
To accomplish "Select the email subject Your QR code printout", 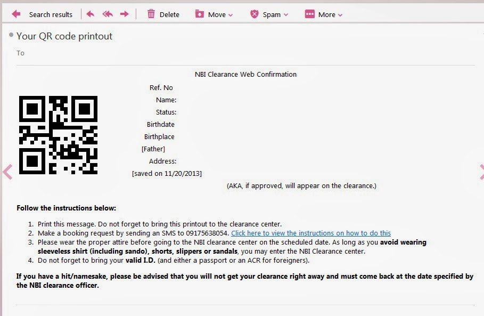I will tap(64, 36).
